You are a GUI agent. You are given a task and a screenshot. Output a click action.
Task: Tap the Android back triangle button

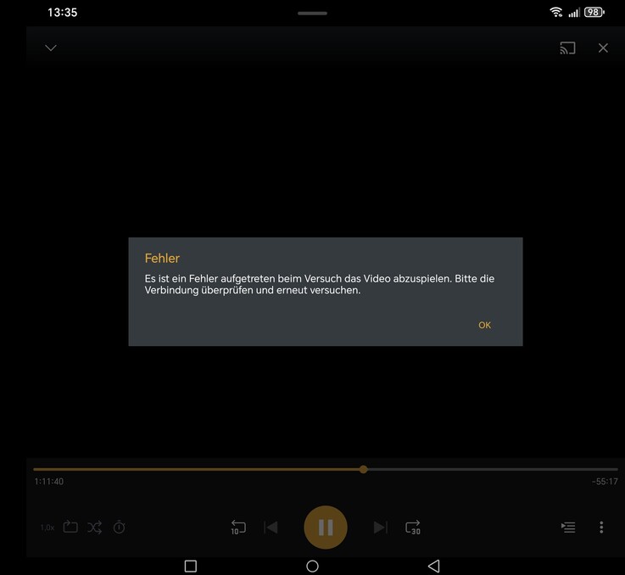click(433, 566)
